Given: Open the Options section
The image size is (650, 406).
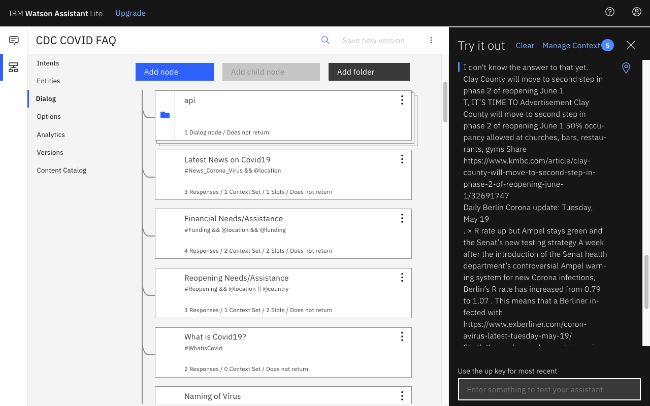Looking at the screenshot, I should pyautogui.click(x=49, y=116).
